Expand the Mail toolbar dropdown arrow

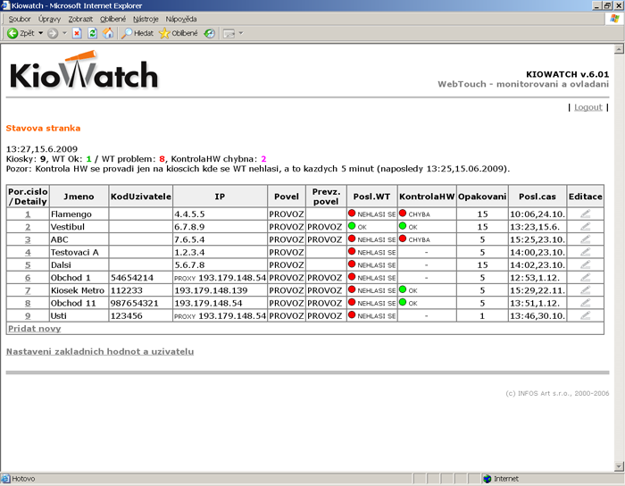(240, 33)
